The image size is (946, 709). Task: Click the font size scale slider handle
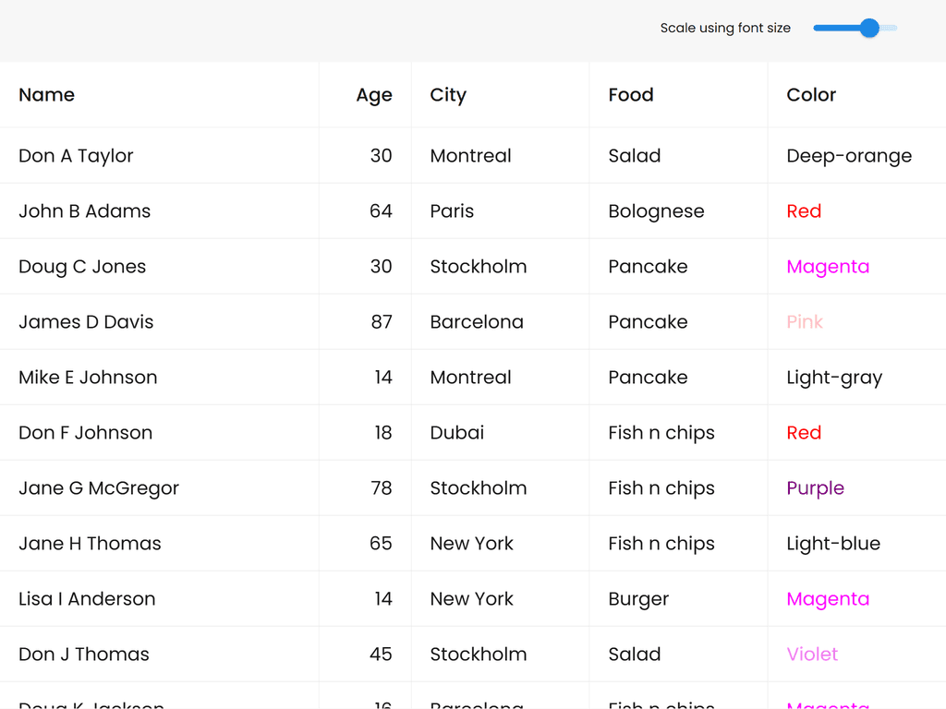click(868, 29)
